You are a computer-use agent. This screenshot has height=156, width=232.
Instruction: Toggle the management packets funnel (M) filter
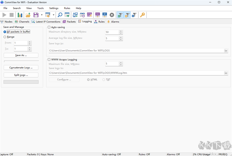tap(127, 15)
